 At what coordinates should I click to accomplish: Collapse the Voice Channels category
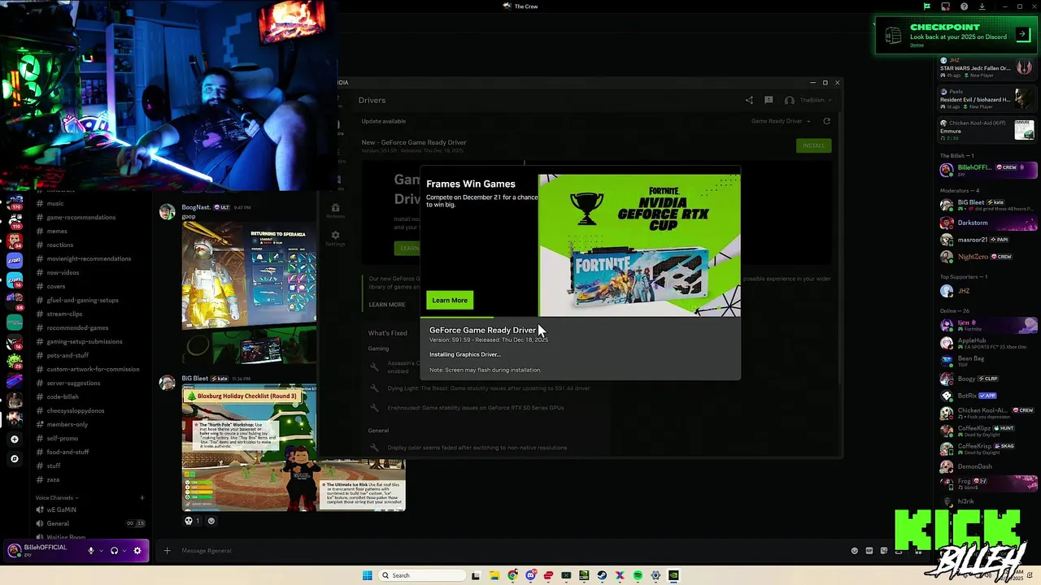click(57, 497)
